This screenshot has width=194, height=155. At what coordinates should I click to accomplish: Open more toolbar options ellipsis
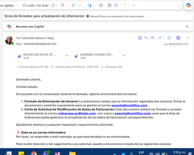[133, 5]
